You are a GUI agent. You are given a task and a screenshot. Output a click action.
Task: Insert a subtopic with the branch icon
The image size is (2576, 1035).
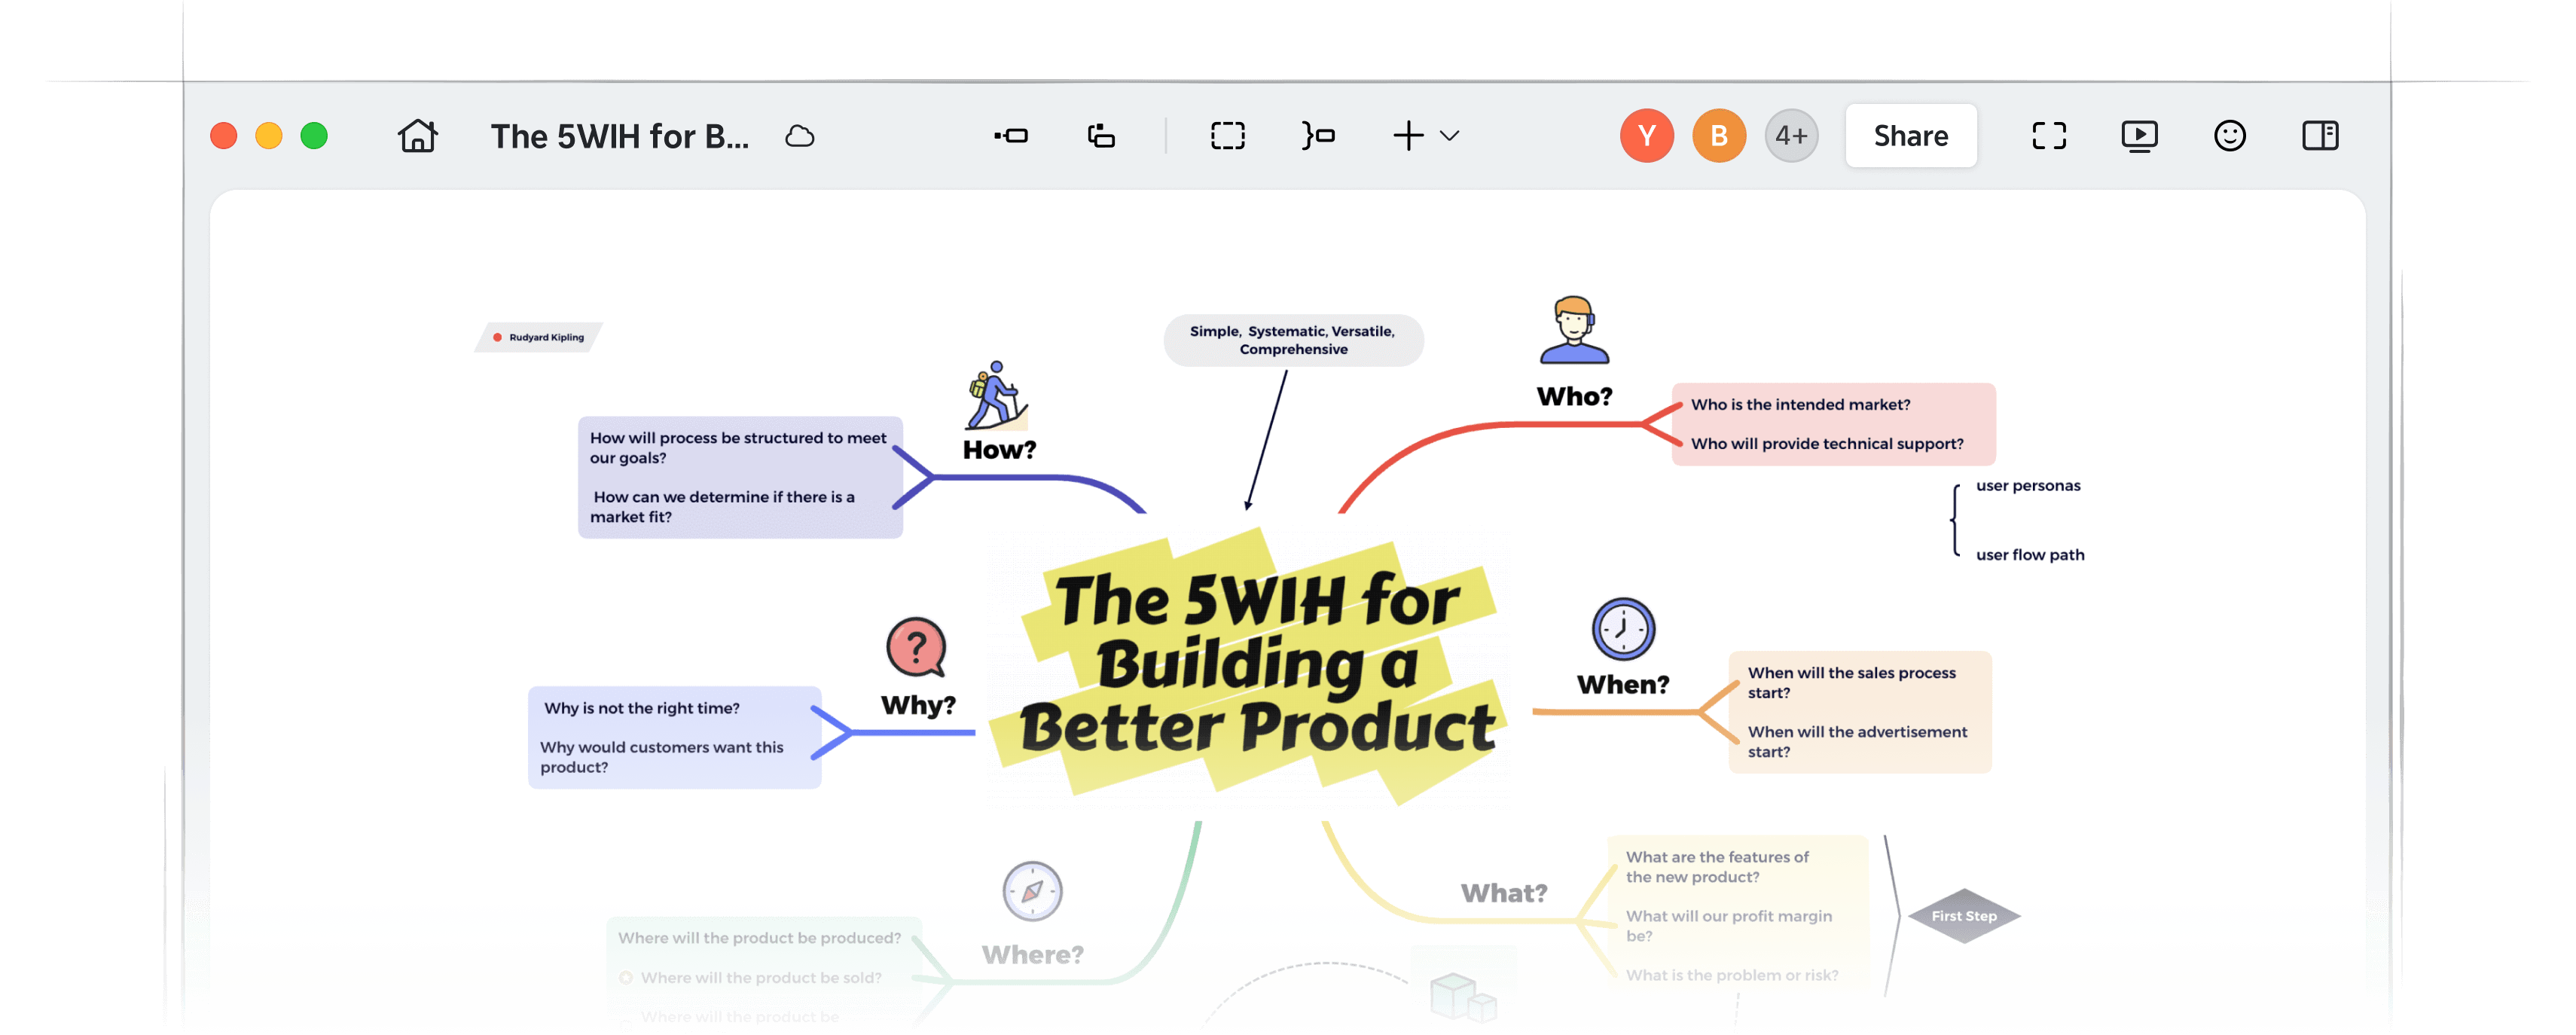click(1100, 135)
